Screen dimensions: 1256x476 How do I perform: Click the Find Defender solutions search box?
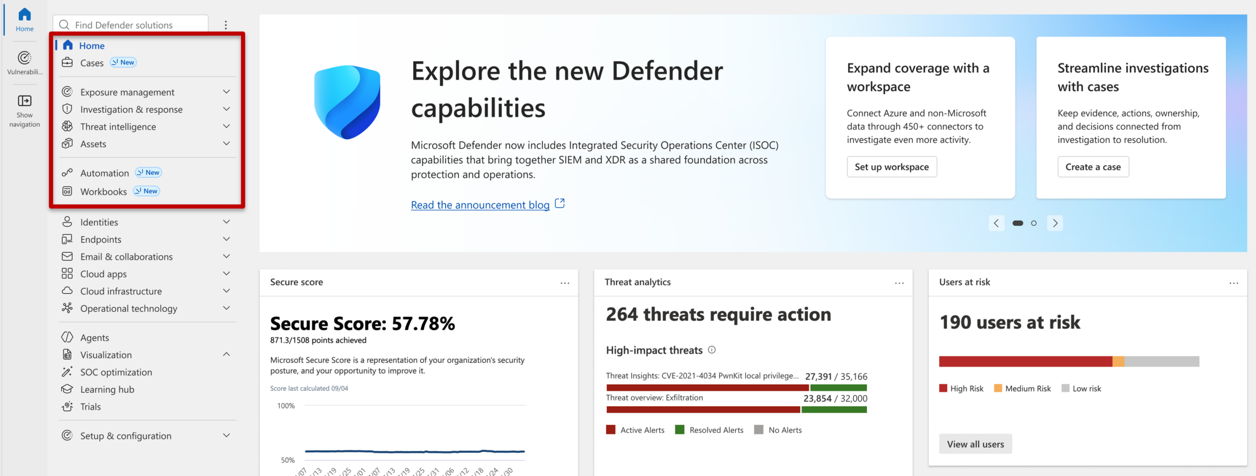click(131, 25)
